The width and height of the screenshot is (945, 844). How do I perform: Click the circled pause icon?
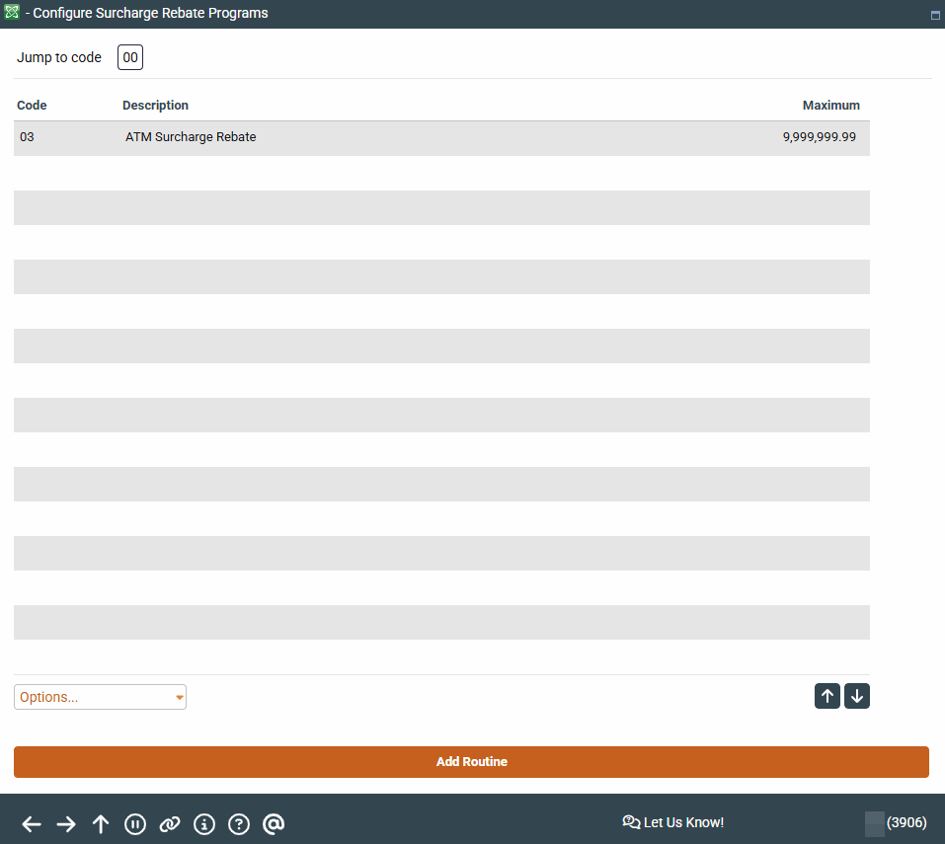pos(135,824)
